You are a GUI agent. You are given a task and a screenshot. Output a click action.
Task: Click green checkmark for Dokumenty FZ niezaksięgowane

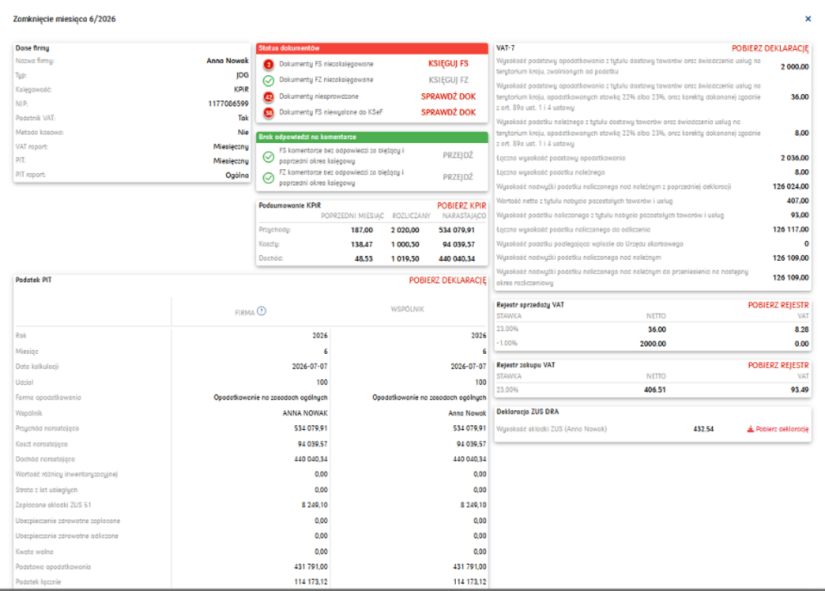[268, 80]
